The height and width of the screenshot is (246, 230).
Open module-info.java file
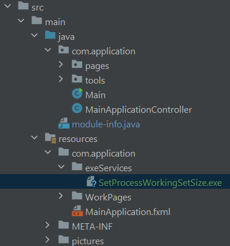tap(106, 124)
